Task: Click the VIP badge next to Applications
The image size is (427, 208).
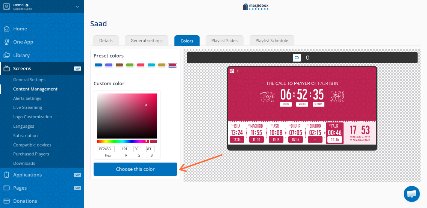Action: 77,175
